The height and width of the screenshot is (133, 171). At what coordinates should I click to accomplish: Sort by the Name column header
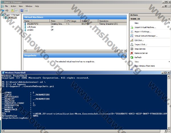36,21
